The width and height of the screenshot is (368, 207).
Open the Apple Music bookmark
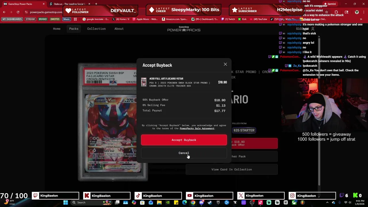[145, 19]
